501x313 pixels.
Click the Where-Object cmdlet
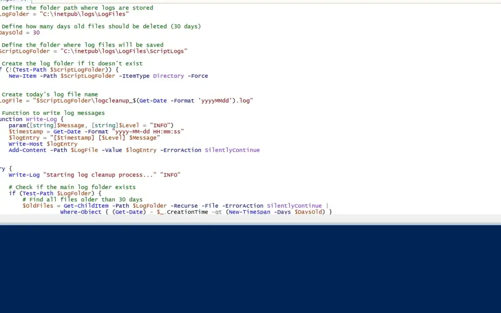coord(81,212)
